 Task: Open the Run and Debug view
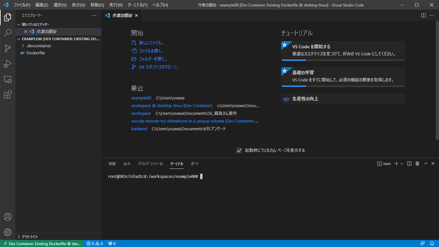[7, 64]
